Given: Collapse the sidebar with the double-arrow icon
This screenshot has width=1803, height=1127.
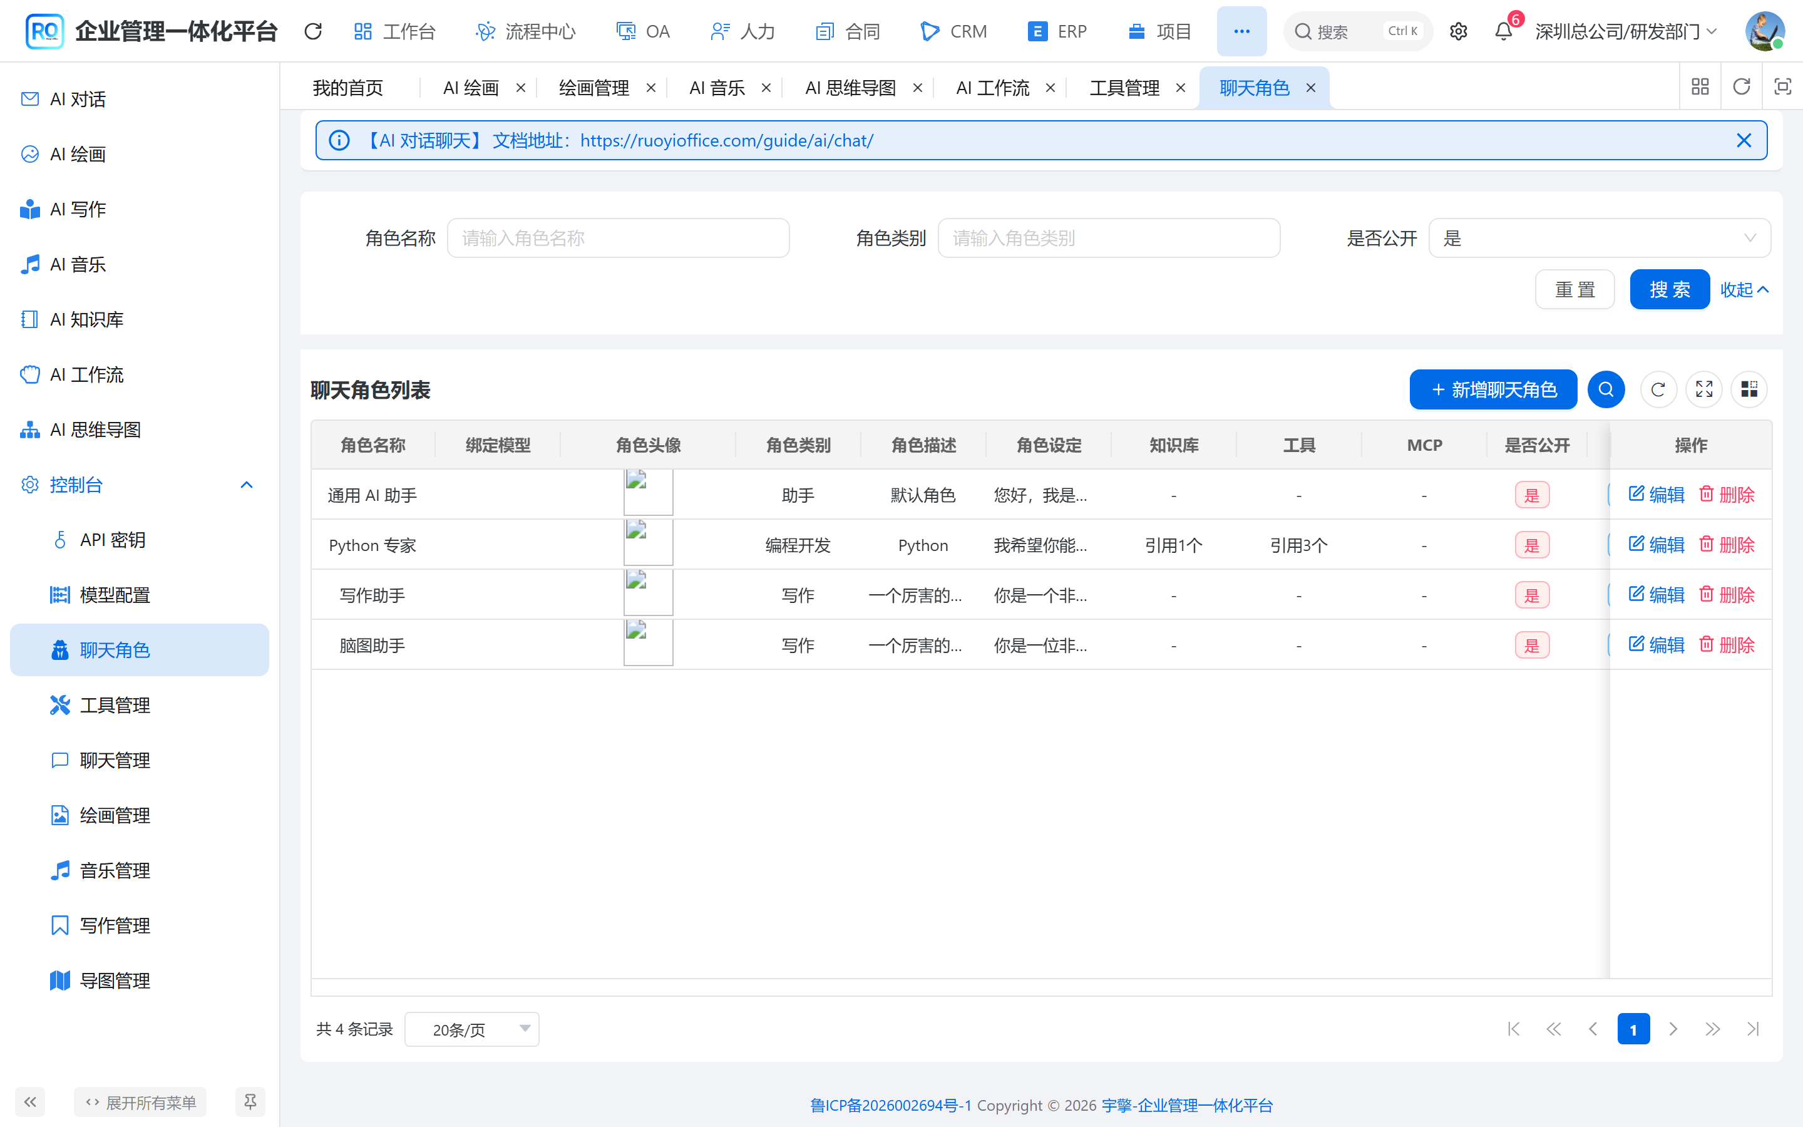Looking at the screenshot, I should (x=30, y=1102).
